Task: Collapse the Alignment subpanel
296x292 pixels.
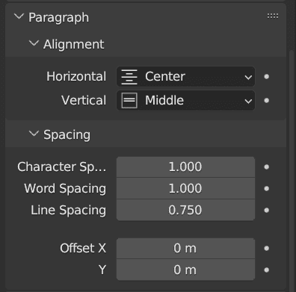Action: point(34,43)
